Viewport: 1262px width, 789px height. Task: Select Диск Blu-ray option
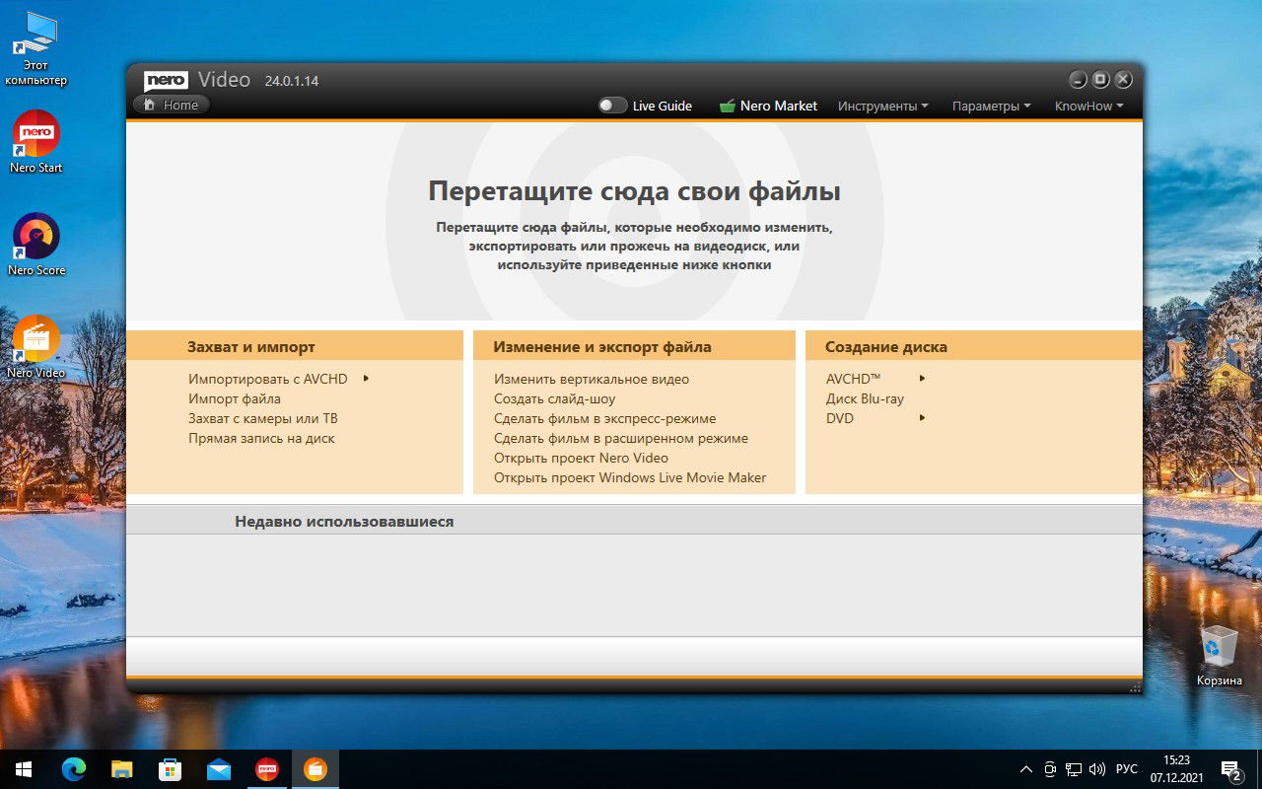coord(865,398)
